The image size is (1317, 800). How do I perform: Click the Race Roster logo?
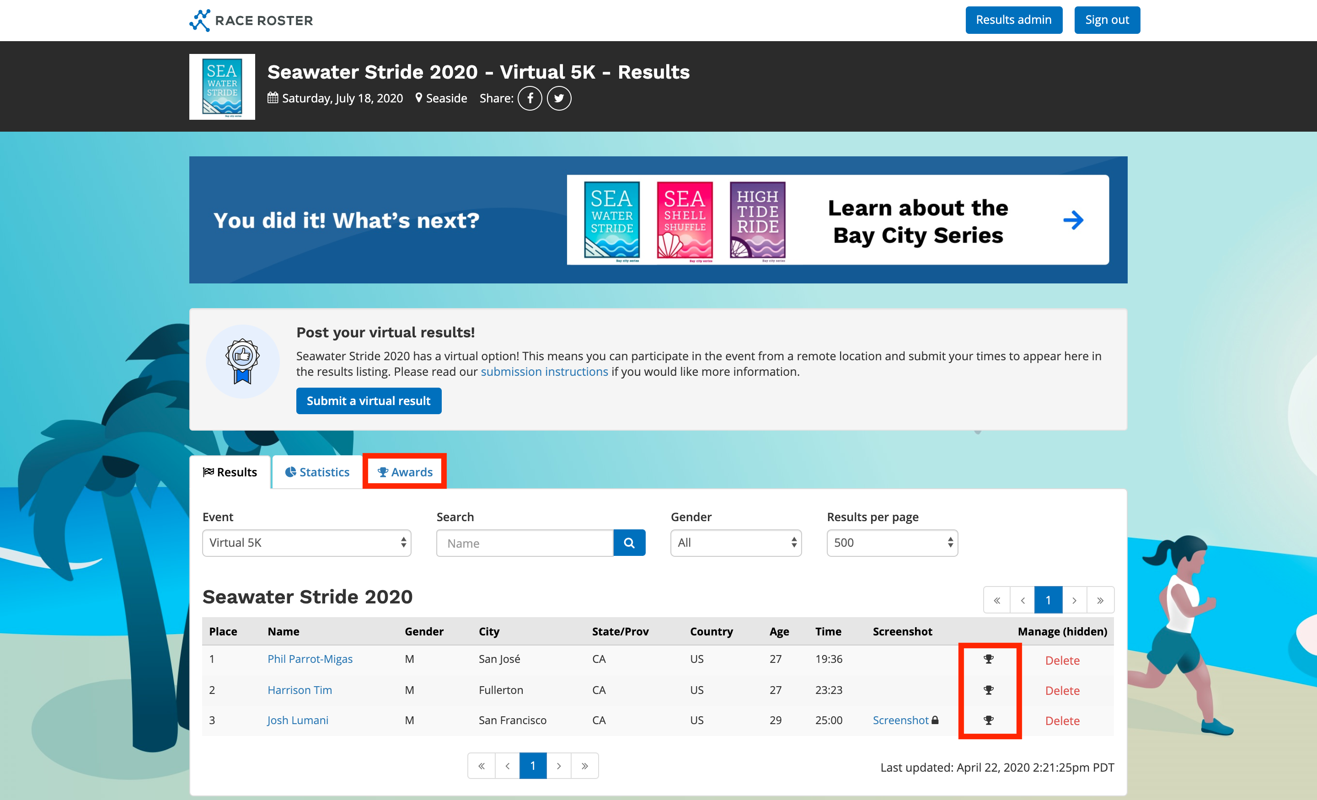251,20
